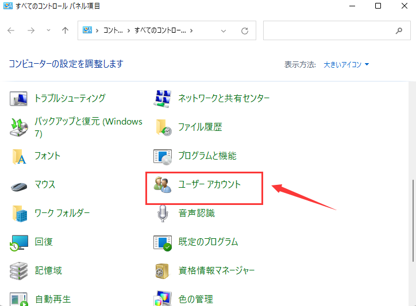Select the プログラムと機能 link text
The image size is (416, 306).
coord(207,156)
